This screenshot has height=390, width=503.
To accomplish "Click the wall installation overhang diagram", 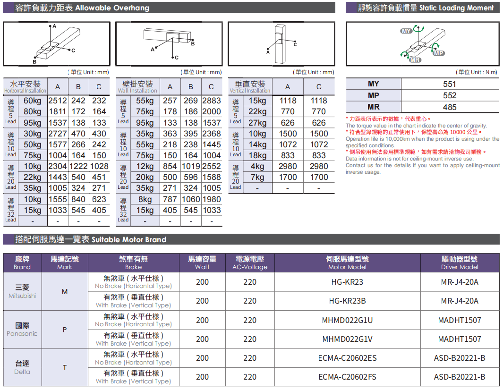I will tap(169, 43).
